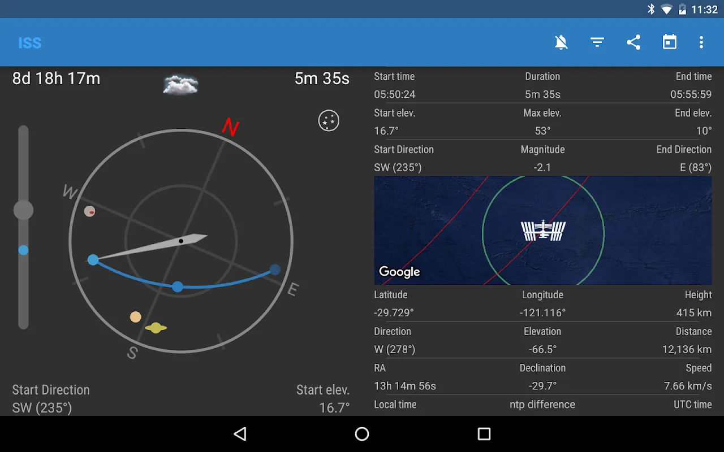Tap the maximum elevation point on trajectory
Image resolution: width=724 pixels, height=452 pixels.
(177, 286)
